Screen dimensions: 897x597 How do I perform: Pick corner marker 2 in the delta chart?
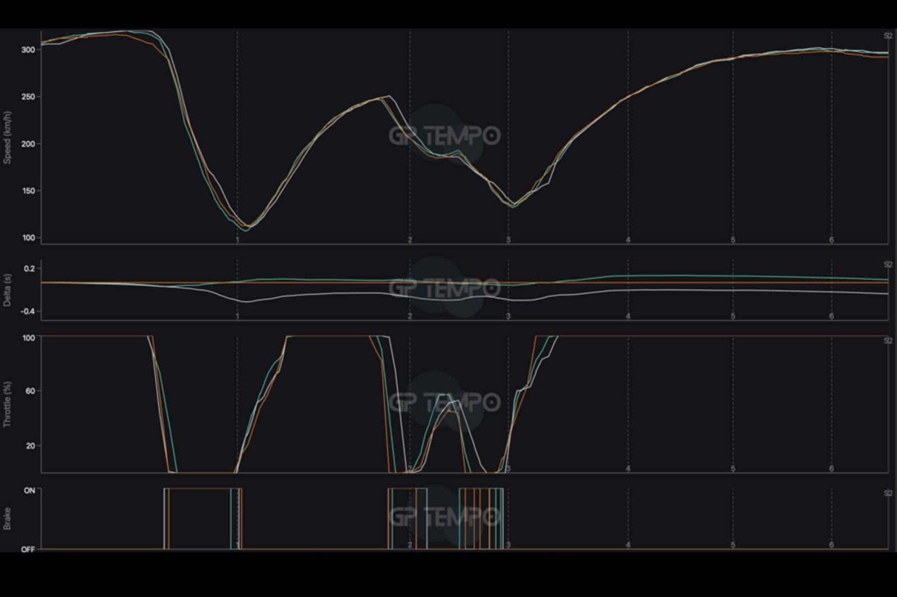click(410, 316)
